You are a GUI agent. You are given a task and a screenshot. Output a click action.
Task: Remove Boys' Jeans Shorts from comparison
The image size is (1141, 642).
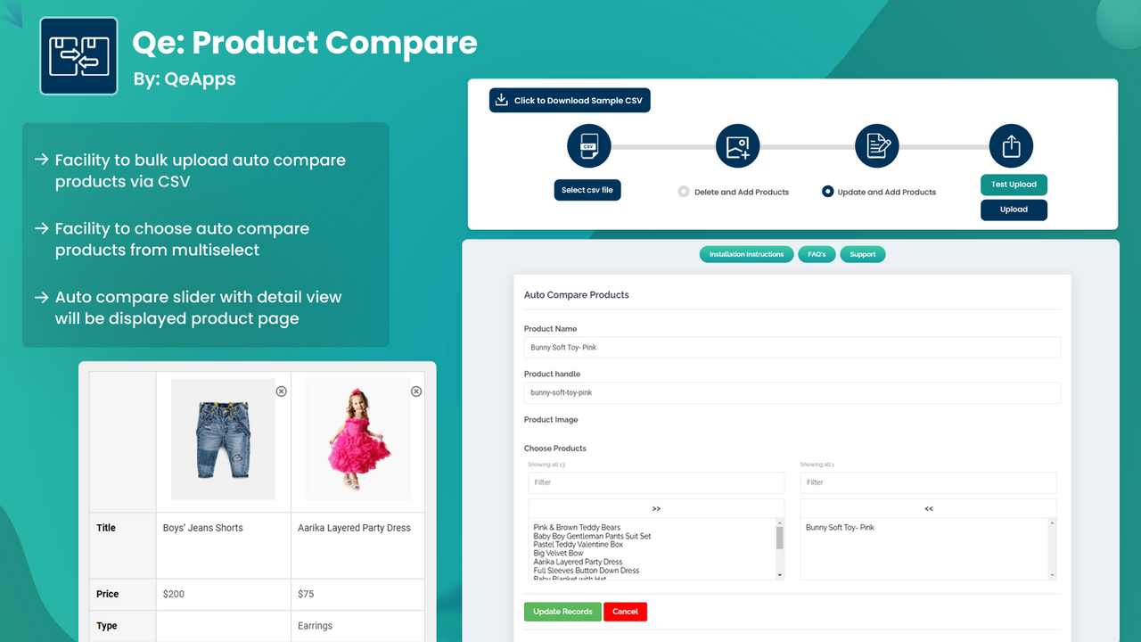pos(281,391)
